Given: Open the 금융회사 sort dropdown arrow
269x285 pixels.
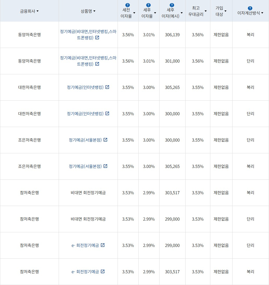Looking at the screenshot, I should click(38, 11).
